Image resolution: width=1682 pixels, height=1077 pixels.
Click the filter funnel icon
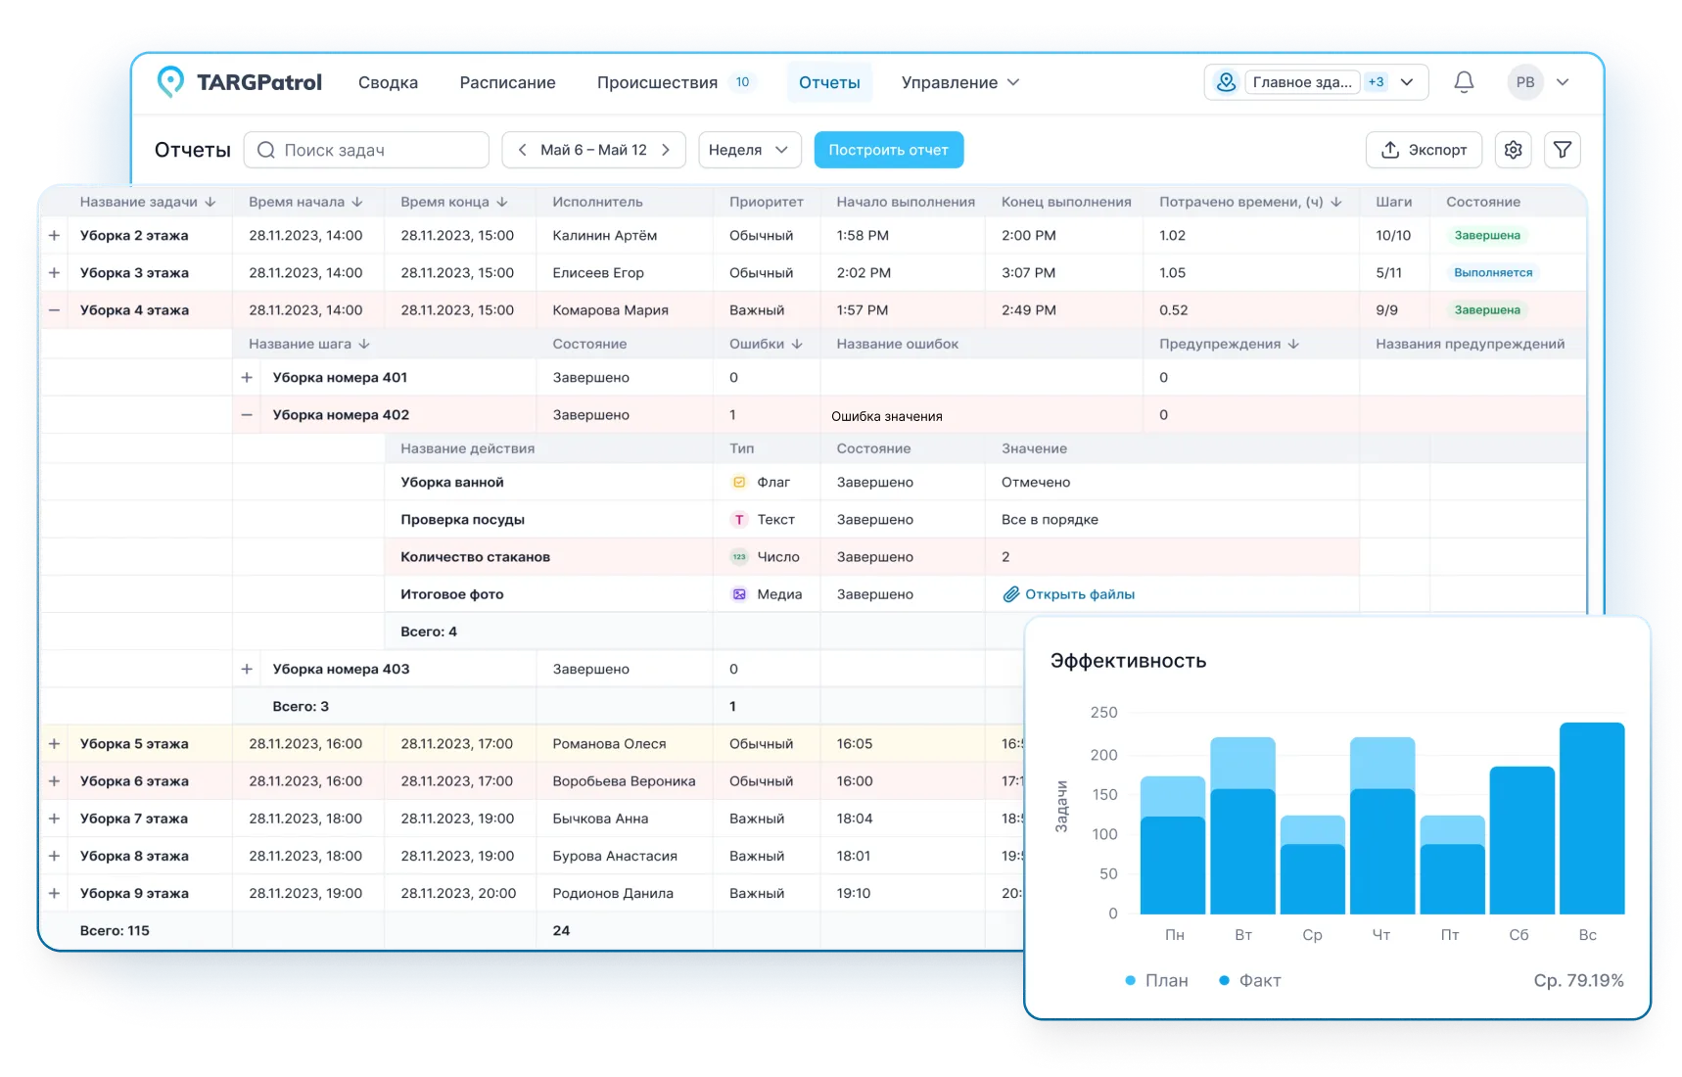[x=1563, y=150]
